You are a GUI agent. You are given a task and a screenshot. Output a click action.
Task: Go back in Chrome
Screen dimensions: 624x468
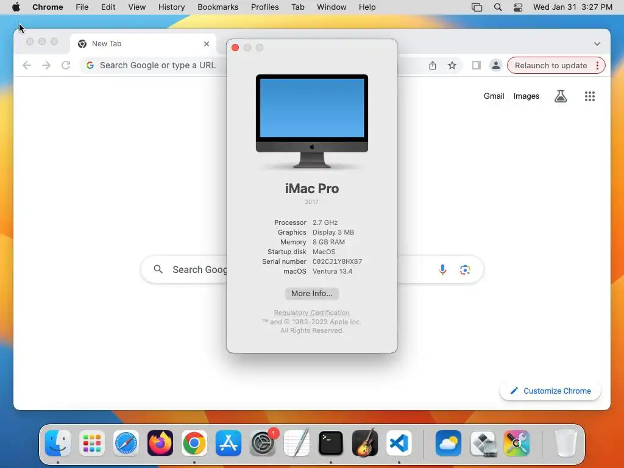pos(27,65)
